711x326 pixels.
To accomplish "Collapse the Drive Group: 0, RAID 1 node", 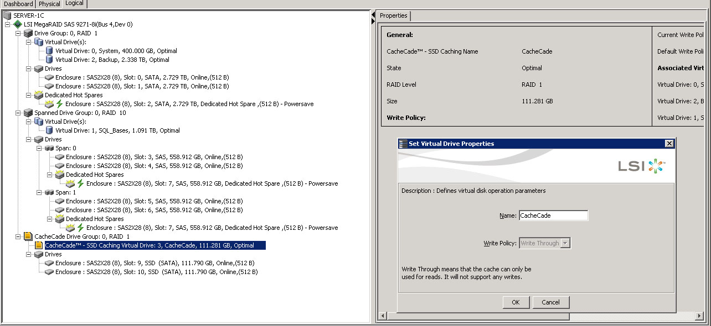I will (18, 33).
